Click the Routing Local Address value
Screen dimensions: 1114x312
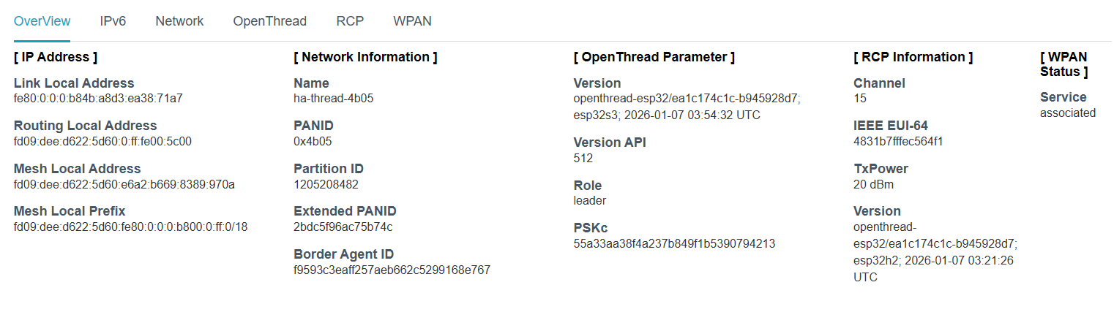[x=102, y=141]
